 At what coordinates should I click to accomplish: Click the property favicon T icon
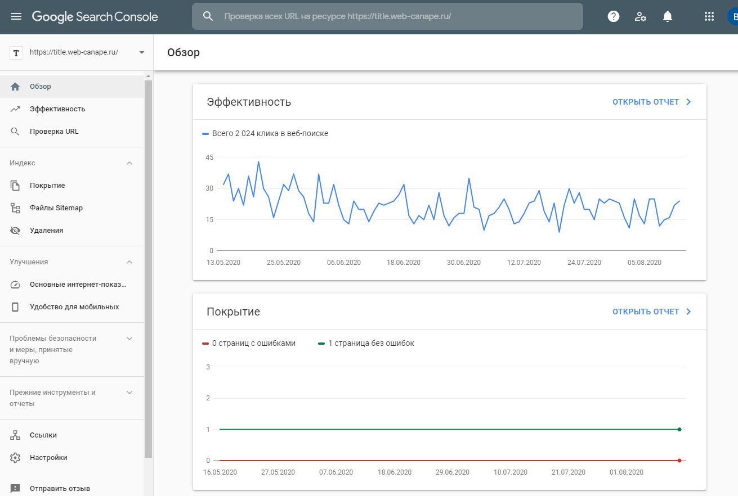coord(16,52)
